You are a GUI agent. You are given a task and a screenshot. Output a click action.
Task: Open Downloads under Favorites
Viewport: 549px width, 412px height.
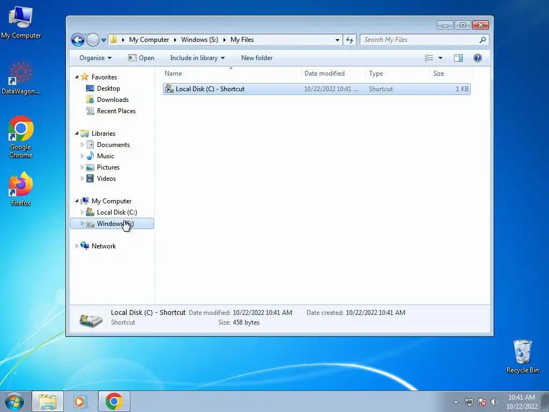click(113, 99)
